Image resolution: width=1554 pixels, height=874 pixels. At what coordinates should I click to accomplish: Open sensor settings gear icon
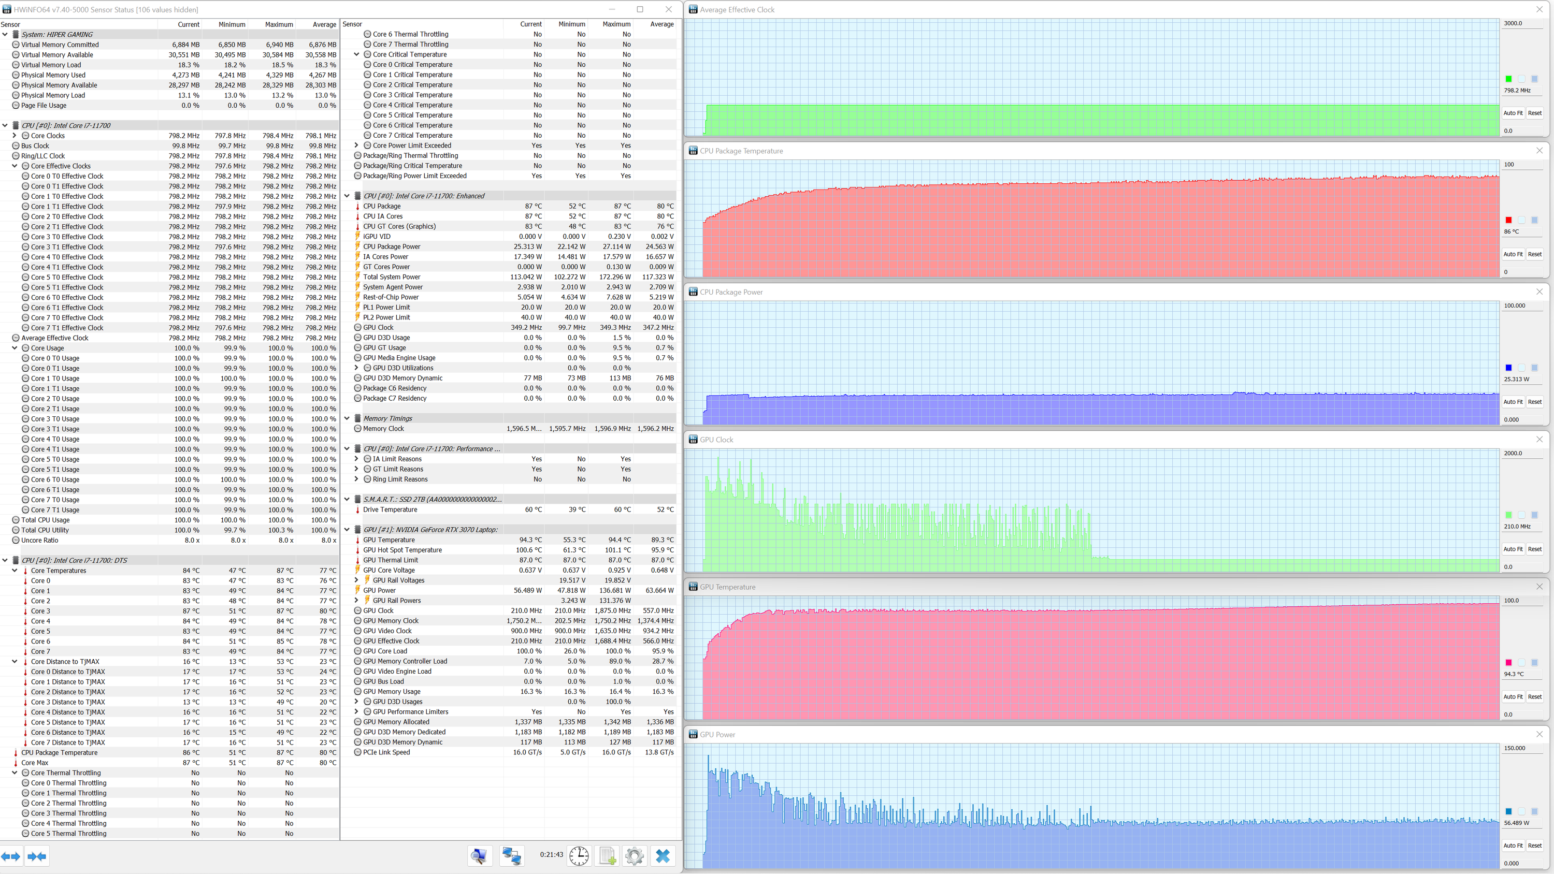tap(634, 855)
